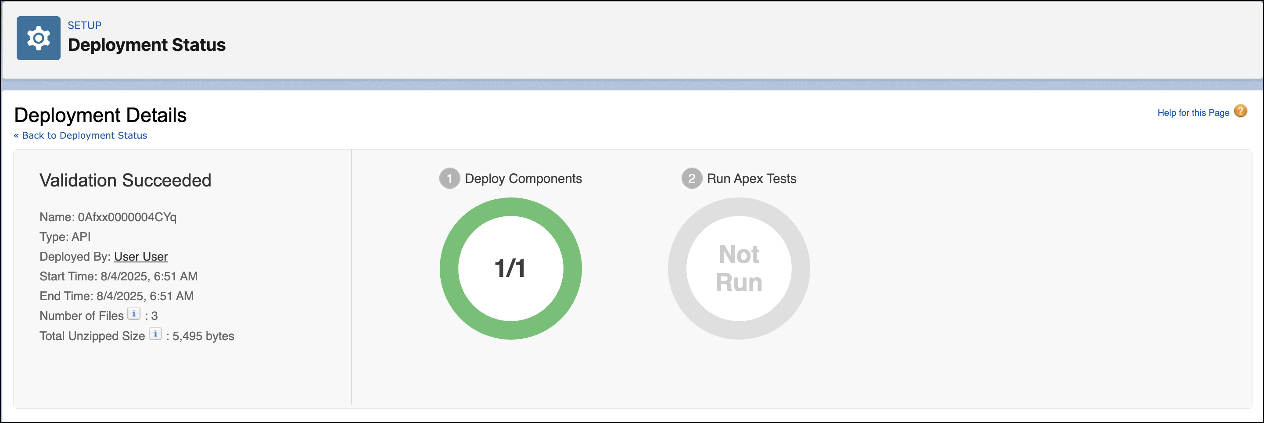Click the step 2 number badge
This screenshot has height=423, width=1264.
[691, 179]
